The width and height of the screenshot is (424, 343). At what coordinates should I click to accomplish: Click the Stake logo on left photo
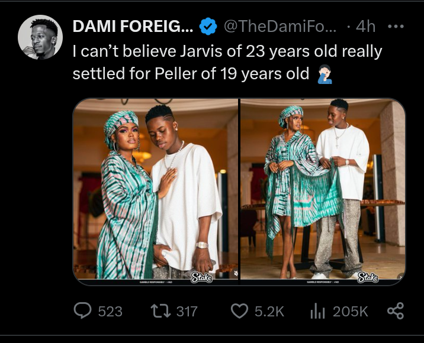click(x=202, y=277)
